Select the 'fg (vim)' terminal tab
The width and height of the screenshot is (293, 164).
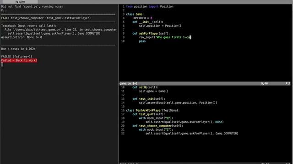click(20, 2)
